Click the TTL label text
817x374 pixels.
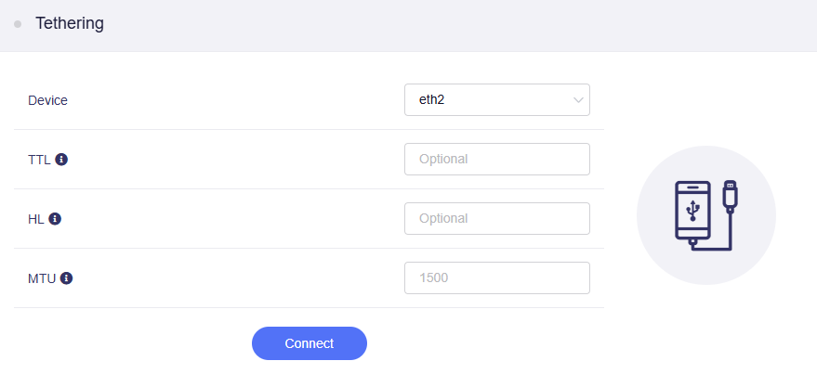click(39, 160)
